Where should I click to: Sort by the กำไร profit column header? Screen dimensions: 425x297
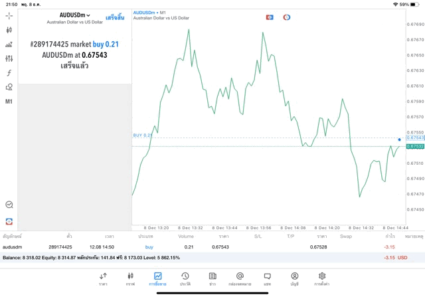click(x=390, y=237)
